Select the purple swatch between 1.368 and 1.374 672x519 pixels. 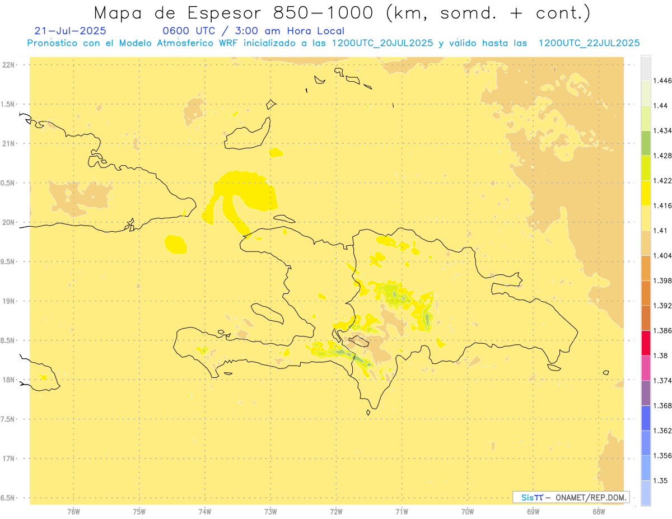click(646, 393)
